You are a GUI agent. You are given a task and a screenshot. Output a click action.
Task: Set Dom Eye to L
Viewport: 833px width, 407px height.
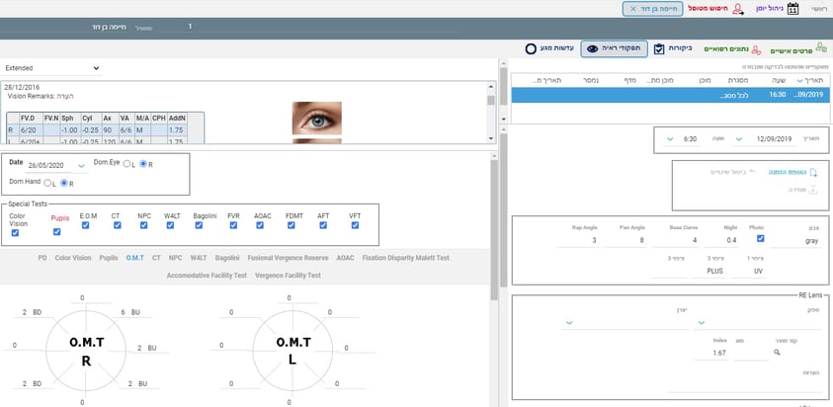pyautogui.click(x=126, y=164)
